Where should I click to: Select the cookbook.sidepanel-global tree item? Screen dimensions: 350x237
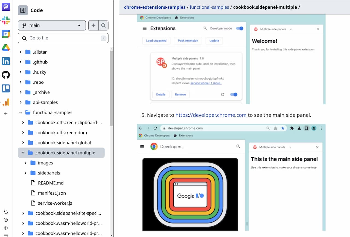[61, 143]
